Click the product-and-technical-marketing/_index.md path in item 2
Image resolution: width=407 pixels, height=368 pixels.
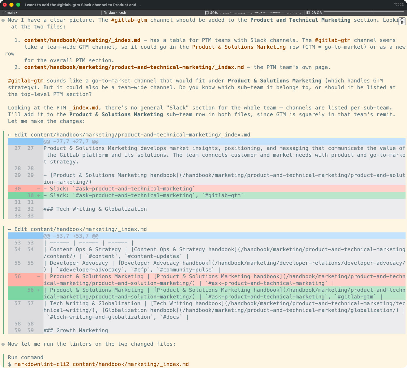pyautogui.click(x=134, y=67)
